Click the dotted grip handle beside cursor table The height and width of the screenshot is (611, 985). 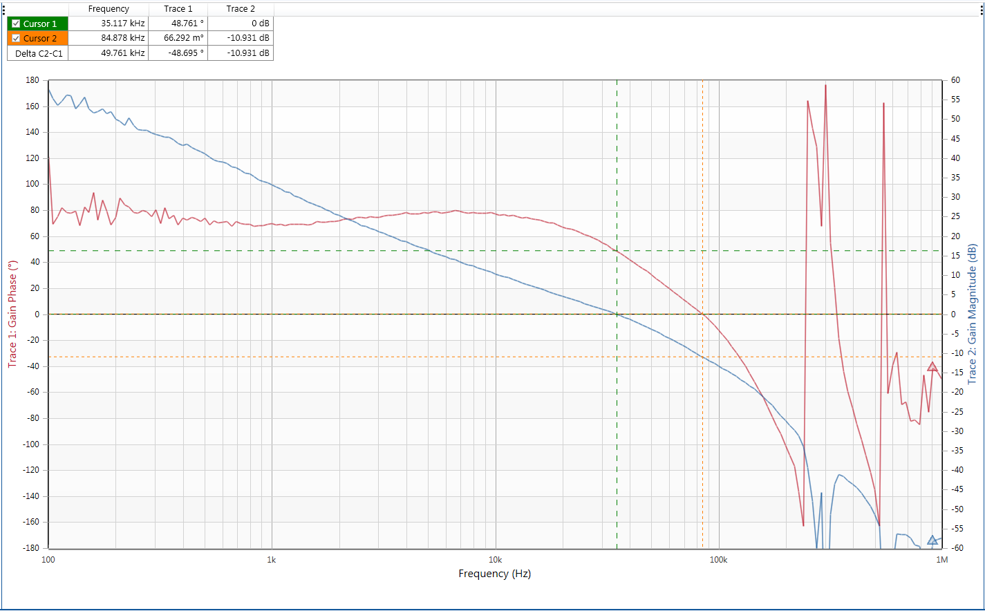tap(3, 9)
